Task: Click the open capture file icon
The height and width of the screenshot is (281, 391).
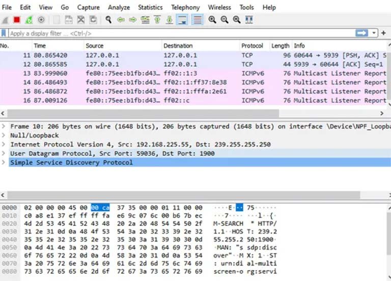Action: [x=57, y=20]
